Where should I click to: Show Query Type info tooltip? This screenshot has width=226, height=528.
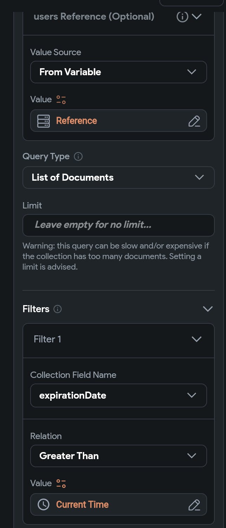pos(79,156)
